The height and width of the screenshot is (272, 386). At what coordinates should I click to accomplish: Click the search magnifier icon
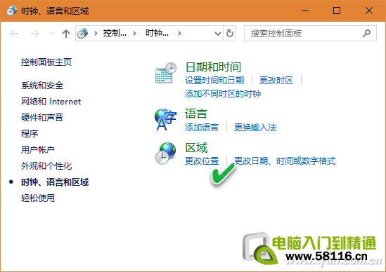366,34
